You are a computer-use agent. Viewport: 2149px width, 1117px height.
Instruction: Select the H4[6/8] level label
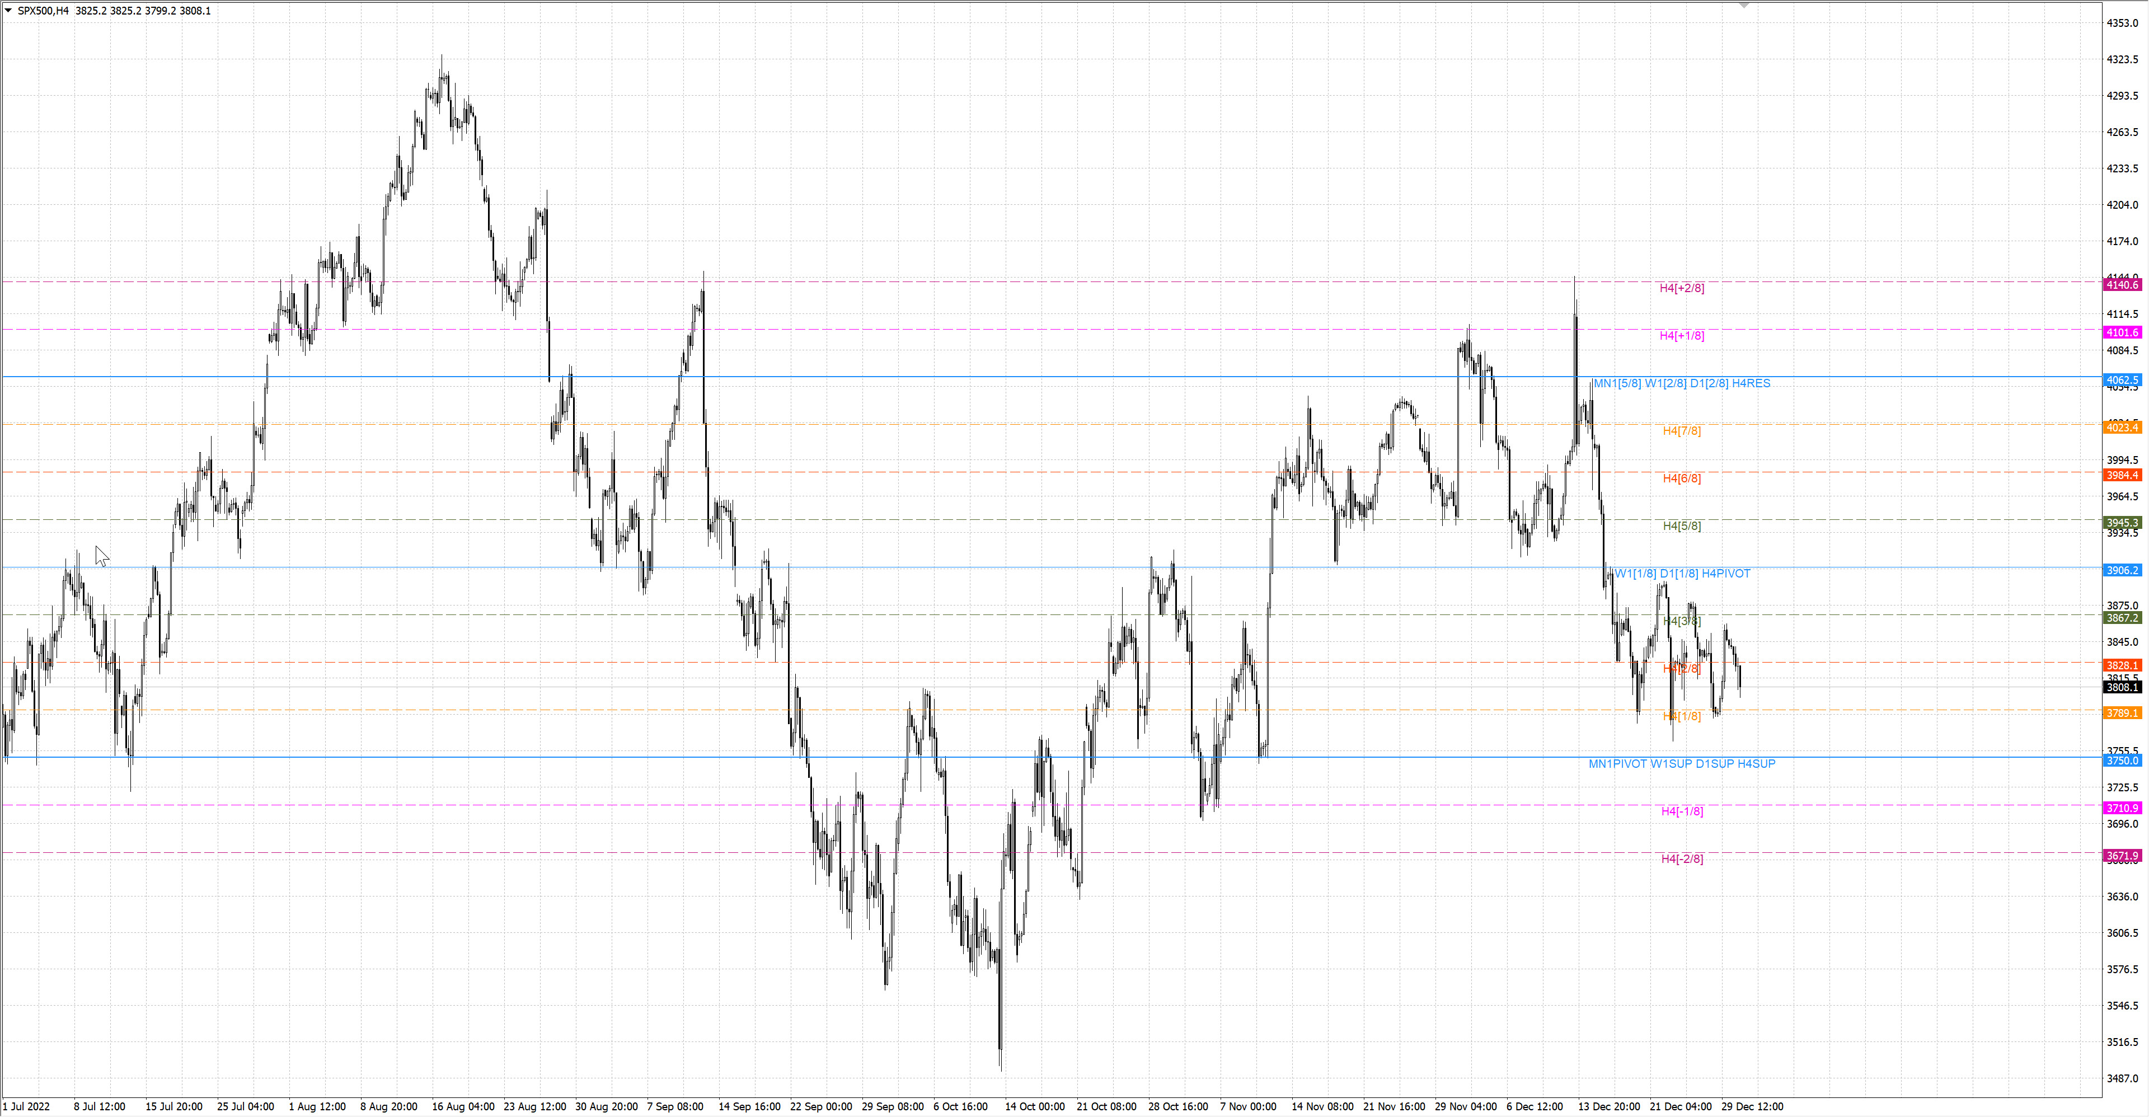click(x=1682, y=478)
